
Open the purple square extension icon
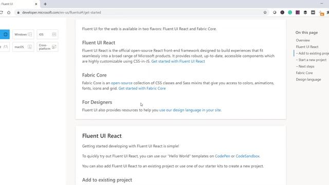(298, 12)
